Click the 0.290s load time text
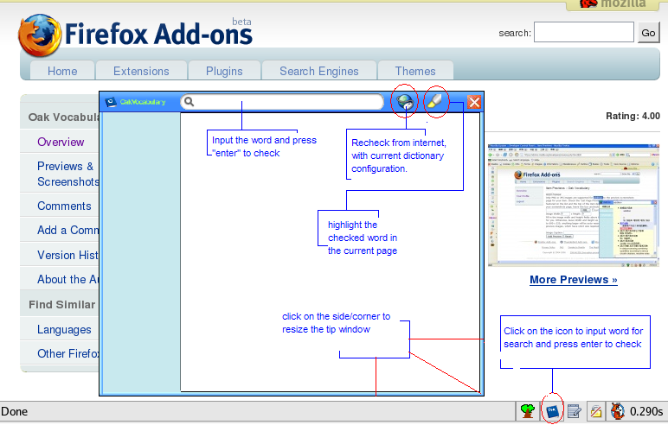668x425 pixels. (646, 411)
